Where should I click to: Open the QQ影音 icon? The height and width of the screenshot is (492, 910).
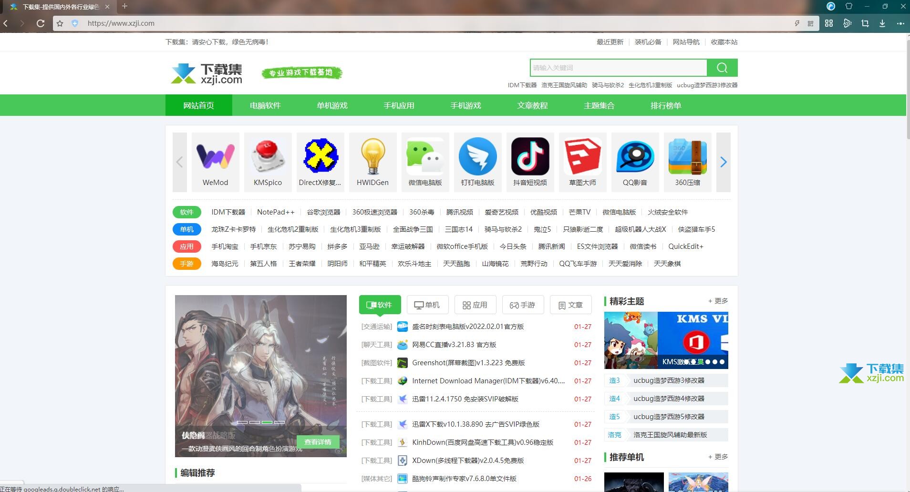(x=635, y=156)
